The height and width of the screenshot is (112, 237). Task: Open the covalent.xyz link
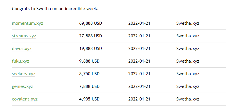pyautogui.click(x=25, y=99)
